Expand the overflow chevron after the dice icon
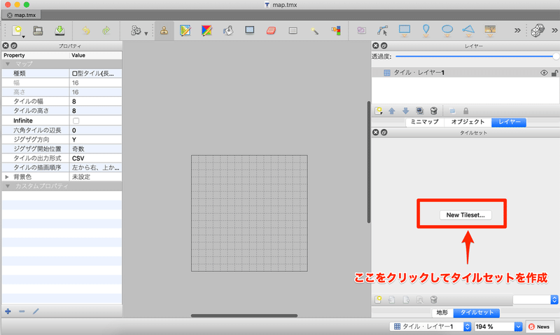 [x=554, y=30]
